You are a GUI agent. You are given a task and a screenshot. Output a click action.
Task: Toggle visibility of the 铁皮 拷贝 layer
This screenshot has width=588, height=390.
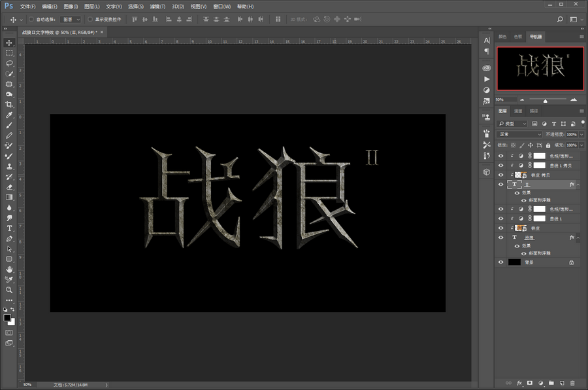coord(501,175)
